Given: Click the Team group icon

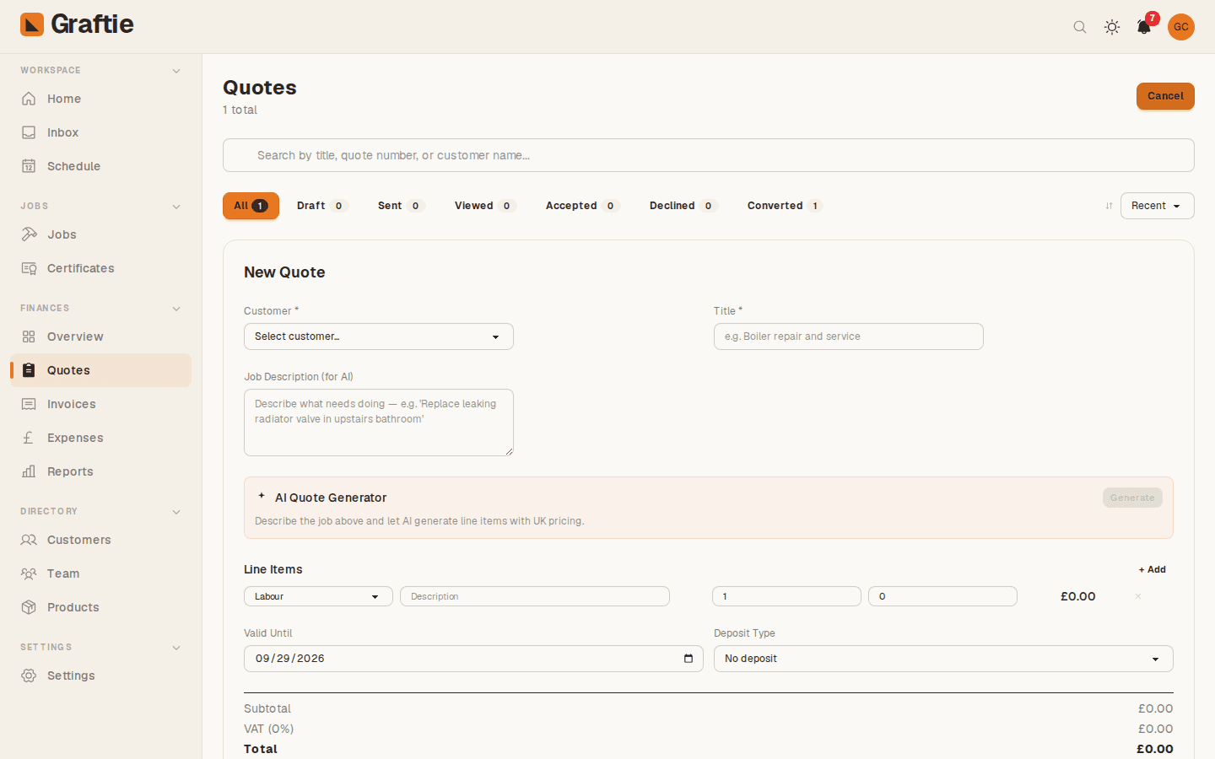Looking at the screenshot, I should (29, 573).
